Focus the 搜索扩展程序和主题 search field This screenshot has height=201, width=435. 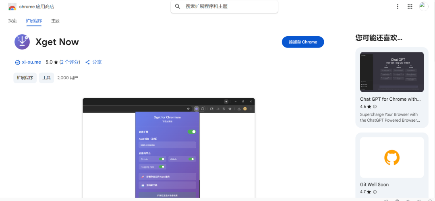coord(224,6)
